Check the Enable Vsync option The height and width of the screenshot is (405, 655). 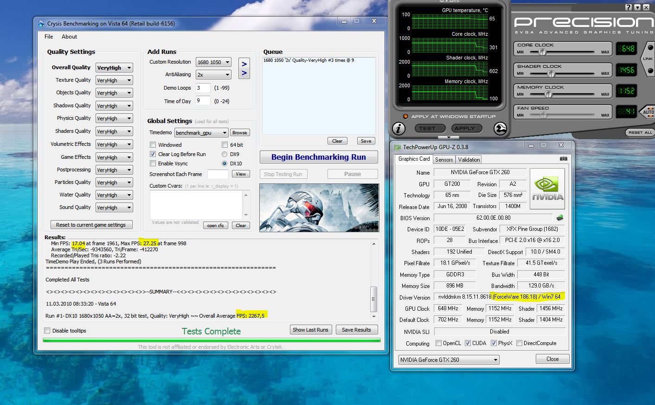153,163
